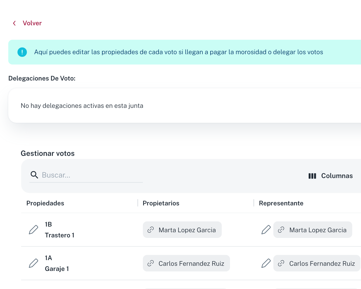Edit properties for the 1A Garaje 1 row
The image size is (361, 289).
(34, 263)
